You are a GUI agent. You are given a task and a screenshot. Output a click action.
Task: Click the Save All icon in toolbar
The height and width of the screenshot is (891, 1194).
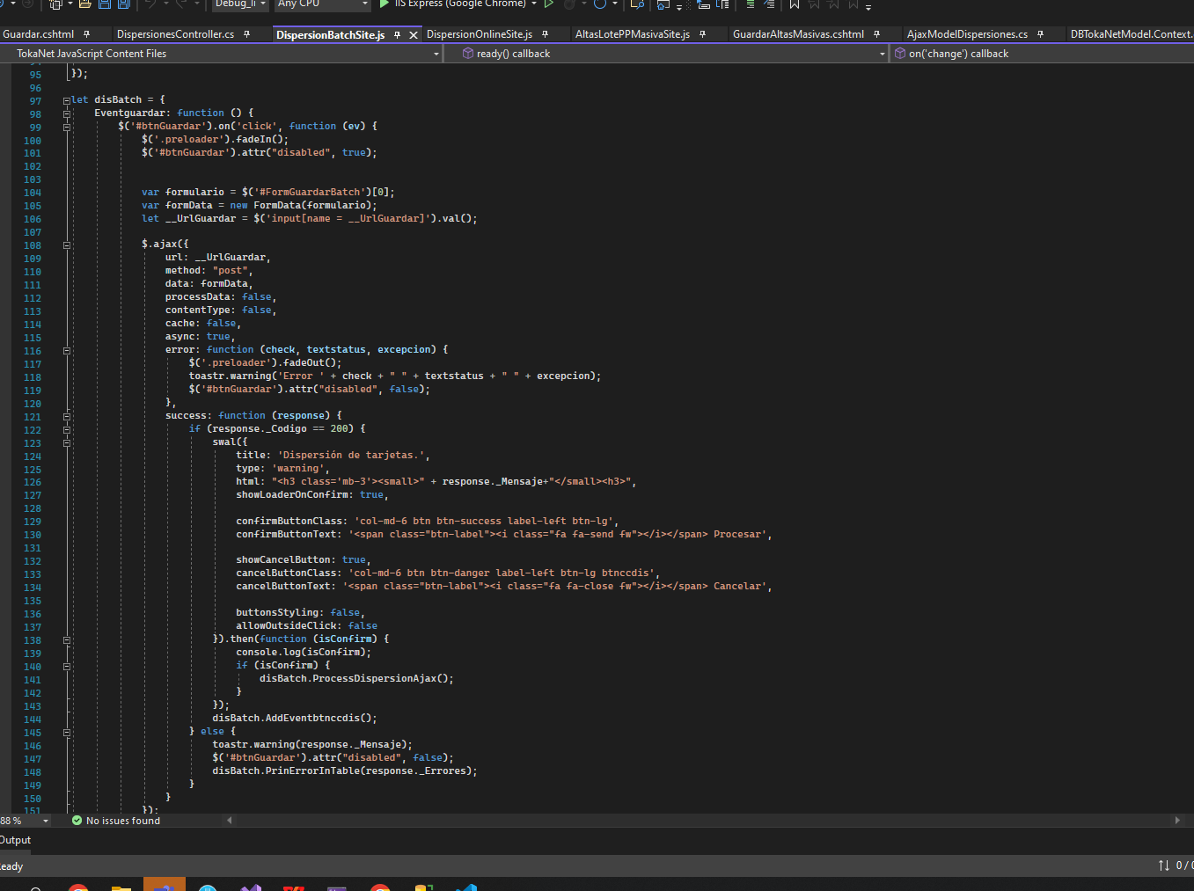tap(124, 4)
